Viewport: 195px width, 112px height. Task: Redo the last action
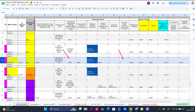17,9
